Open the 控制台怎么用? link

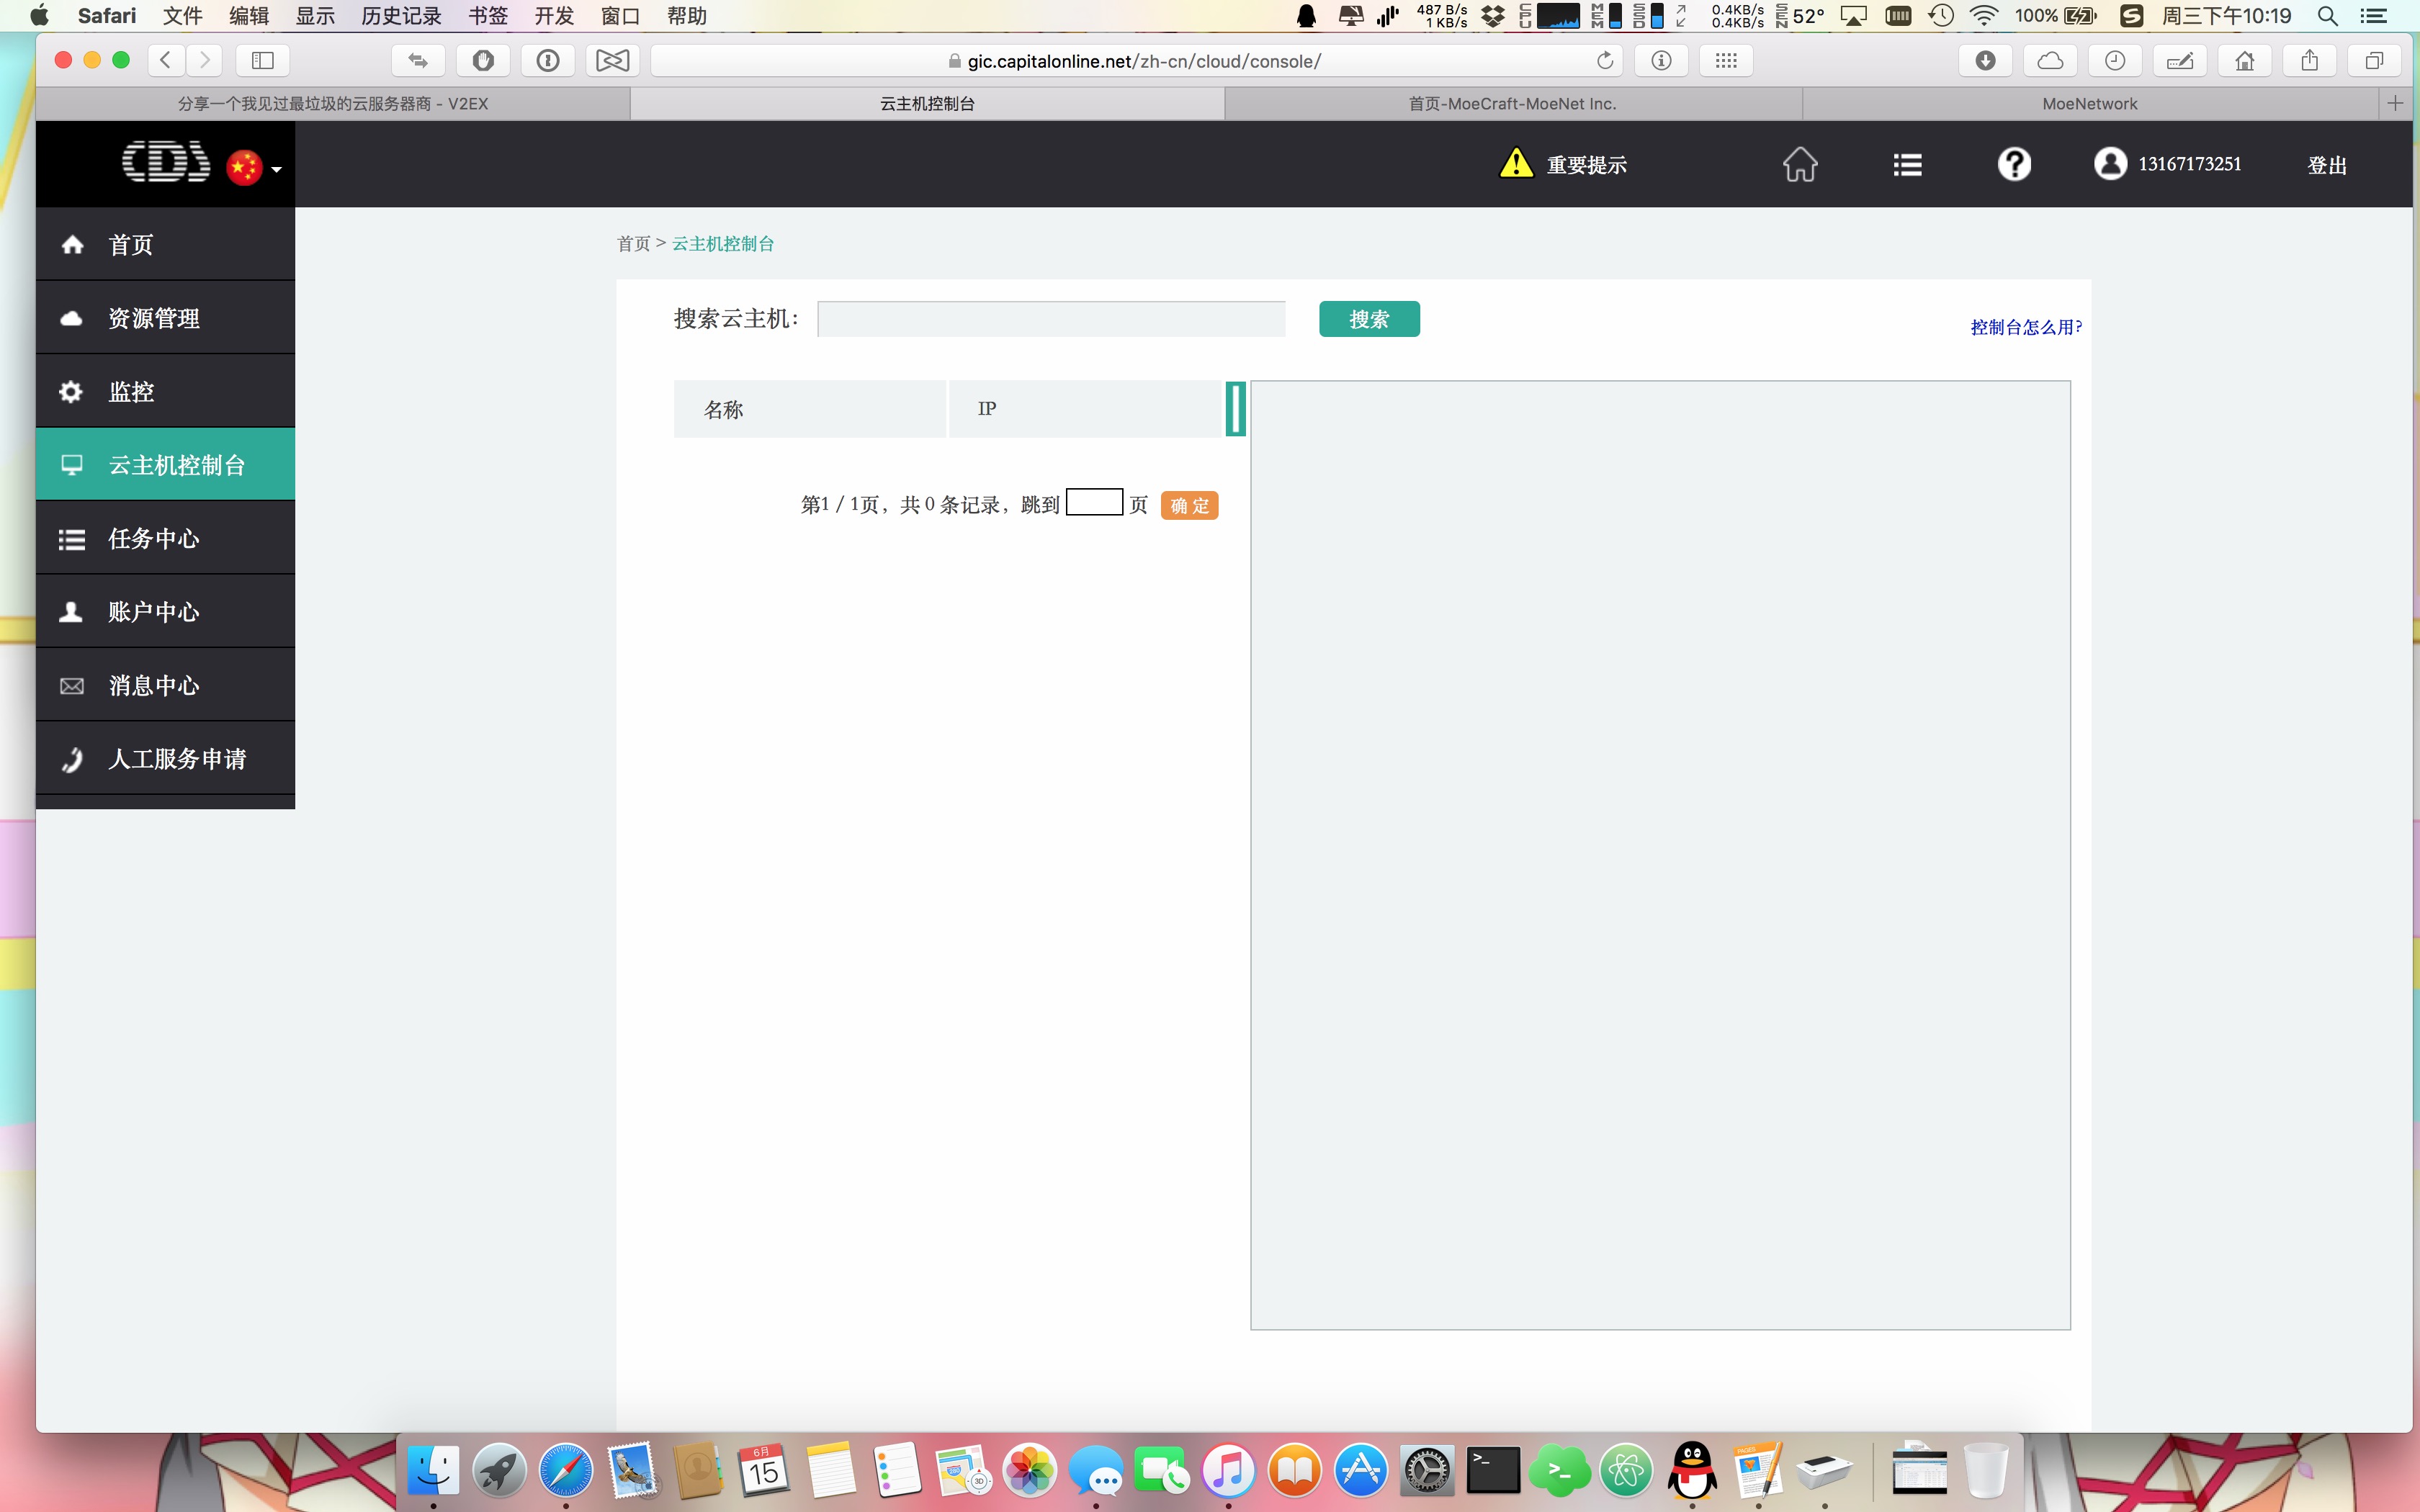[2026, 327]
